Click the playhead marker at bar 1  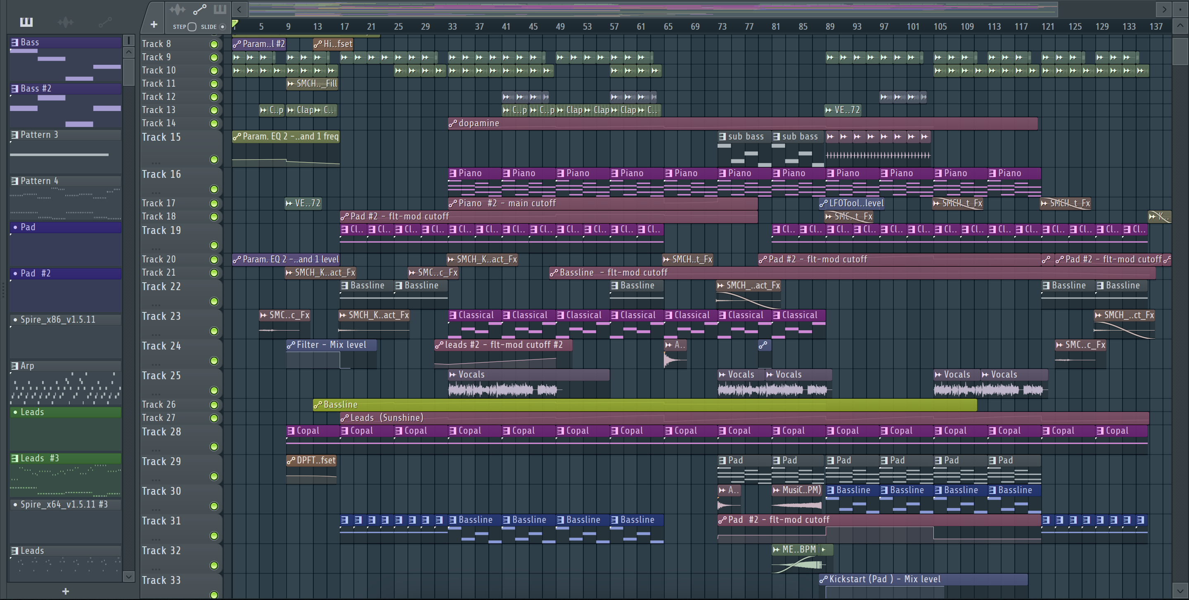click(x=235, y=24)
